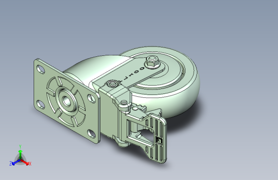The width and height of the screenshot is (278, 180).
Task: Click the green Y axis of the triad
Action: click(x=20, y=154)
